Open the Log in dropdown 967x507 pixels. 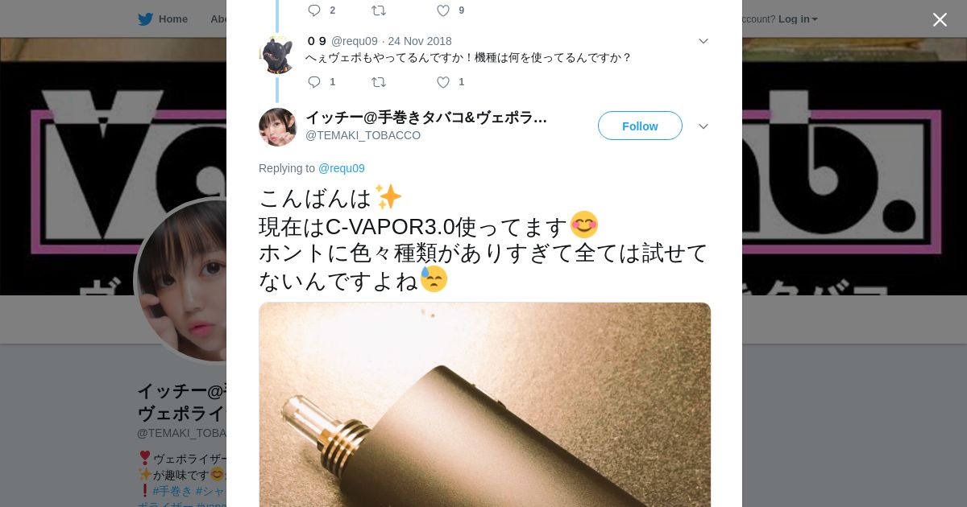[x=798, y=19]
